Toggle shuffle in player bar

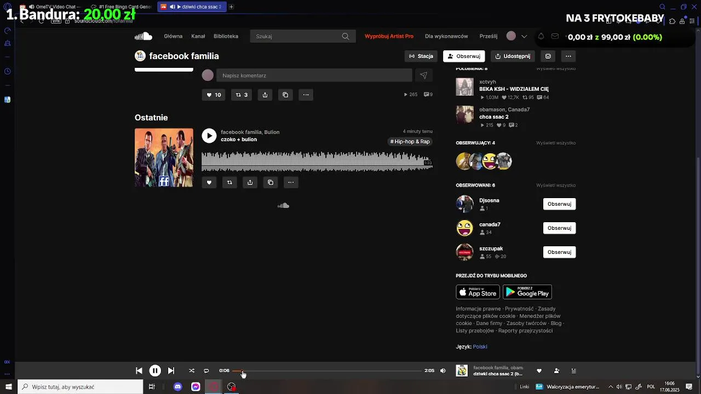click(192, 370)
